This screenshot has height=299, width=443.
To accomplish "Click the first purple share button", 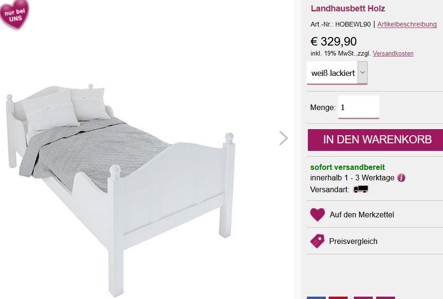I will pos(363,298).
